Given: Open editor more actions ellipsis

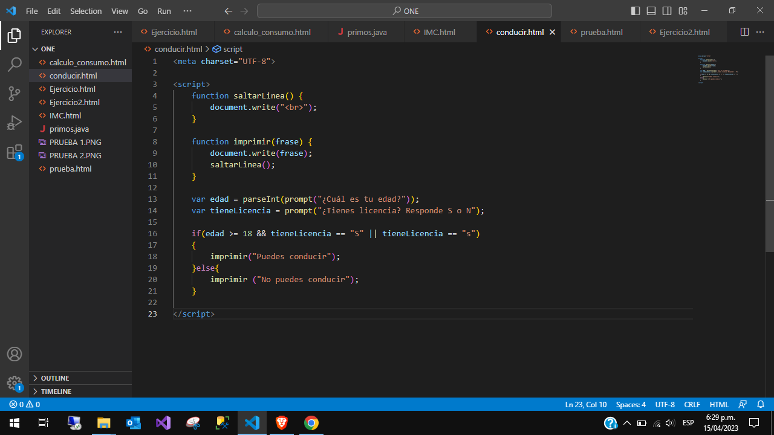Looking at the screenshot, I should coord(761,32).
